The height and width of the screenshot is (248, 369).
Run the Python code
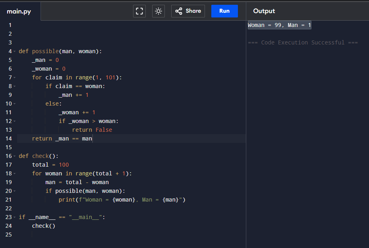tap(224, 11)
